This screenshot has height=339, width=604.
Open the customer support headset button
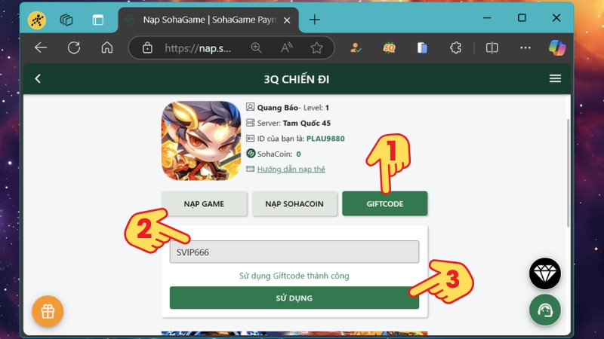coord(545,310)
